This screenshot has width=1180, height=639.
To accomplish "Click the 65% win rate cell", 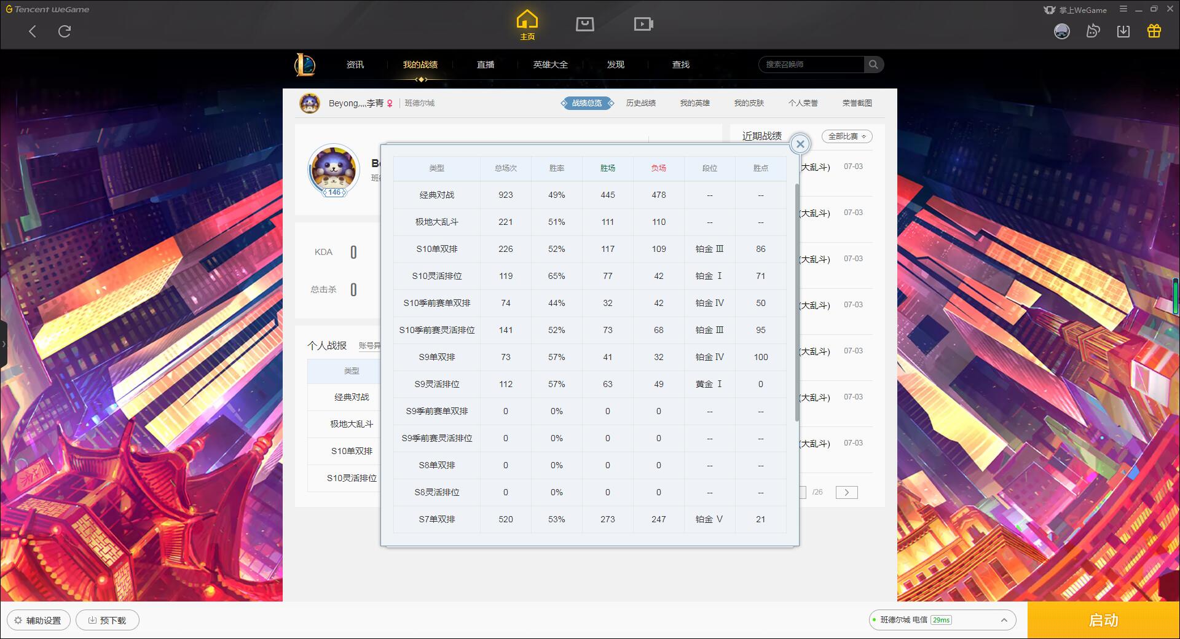I will tap(557, 276).
